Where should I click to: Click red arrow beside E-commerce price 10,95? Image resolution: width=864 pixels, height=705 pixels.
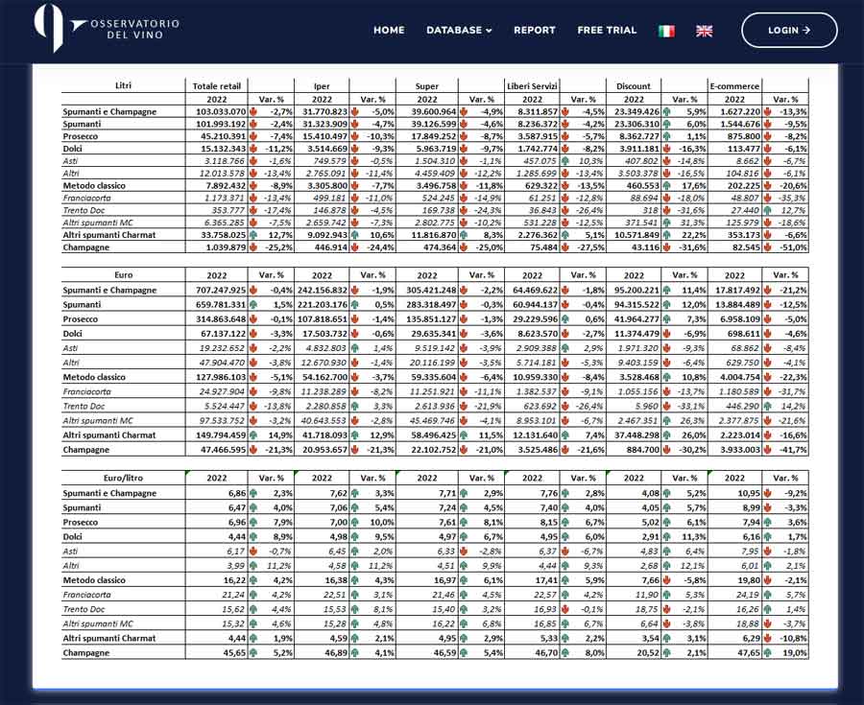click(768, 493)
